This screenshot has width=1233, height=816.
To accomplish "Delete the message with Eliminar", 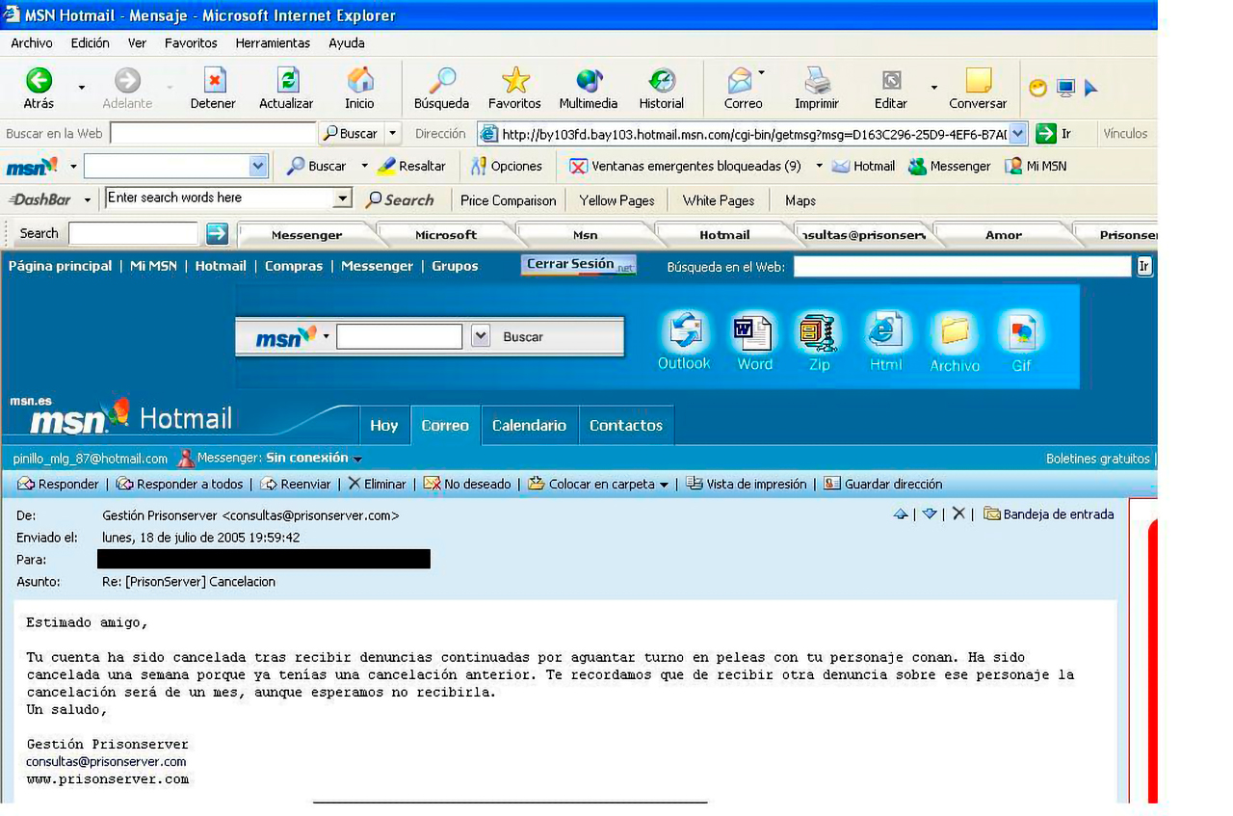I will [x=378, y=485].
